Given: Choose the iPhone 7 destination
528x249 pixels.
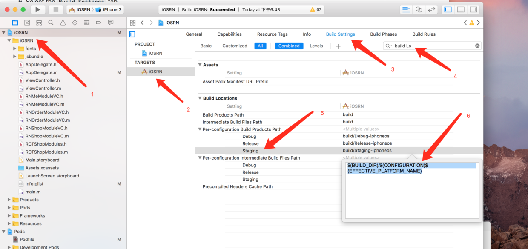Looking at the screenshot, I should (x=109, y=9).
